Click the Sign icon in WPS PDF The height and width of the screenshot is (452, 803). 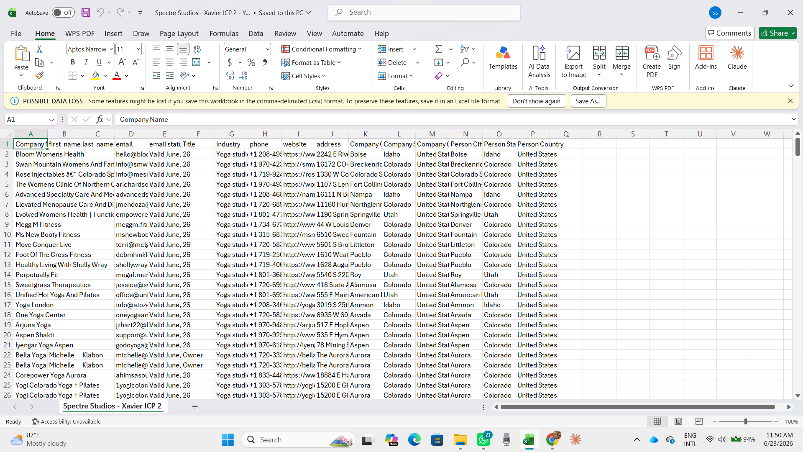coord(674,58)
